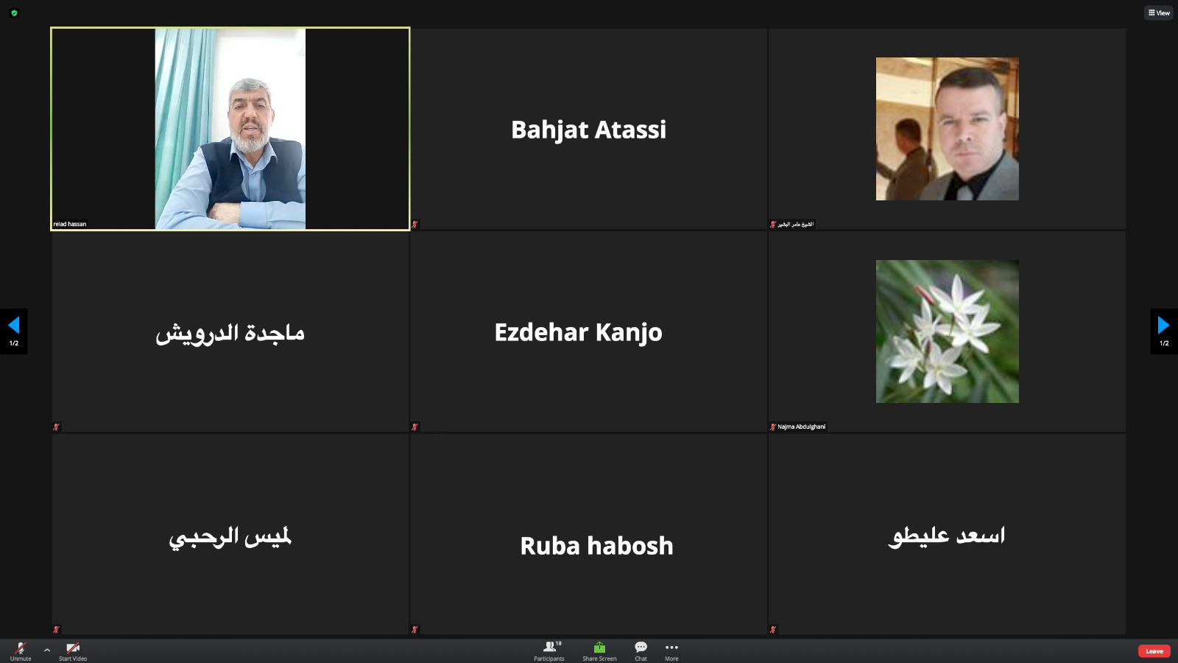
Task: Open the Chat panel
Action: click(x=641, y=650)
